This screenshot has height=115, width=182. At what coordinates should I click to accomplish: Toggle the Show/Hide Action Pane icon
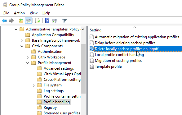coord(55,21)
